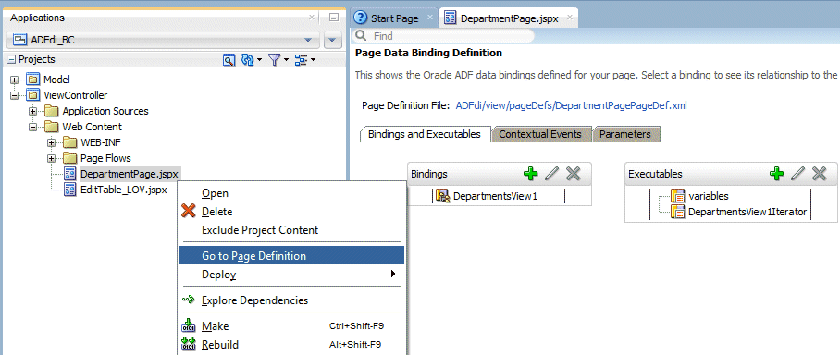Open the filter funnel dropdown arrow
This screenshot has width=840, height=355.
[286, 60]
